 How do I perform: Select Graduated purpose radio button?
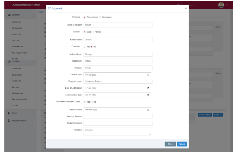click(100, 17)
